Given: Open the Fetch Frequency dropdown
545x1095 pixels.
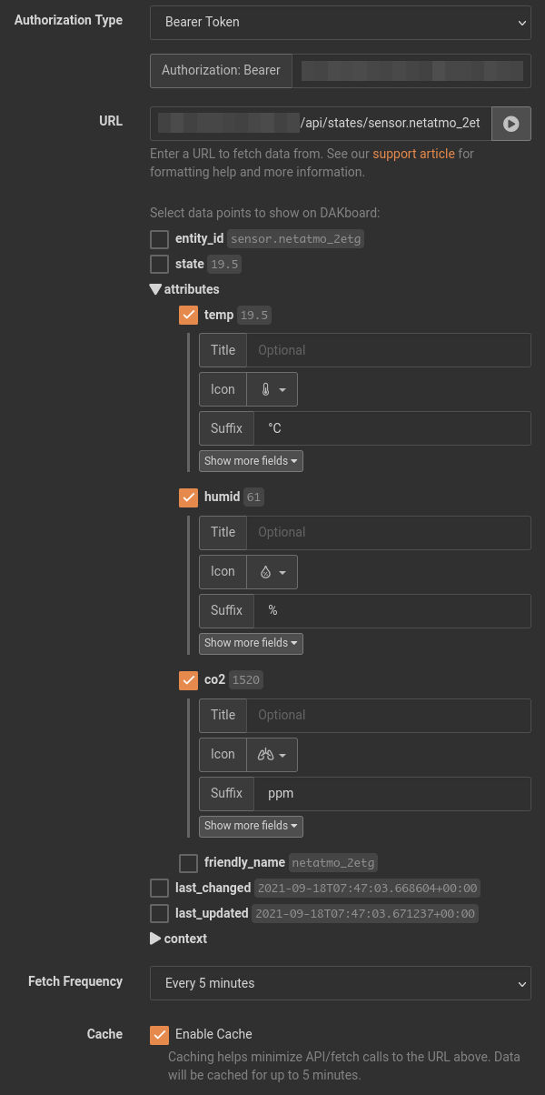Looking at the screenshot, I should pos(340,983).
